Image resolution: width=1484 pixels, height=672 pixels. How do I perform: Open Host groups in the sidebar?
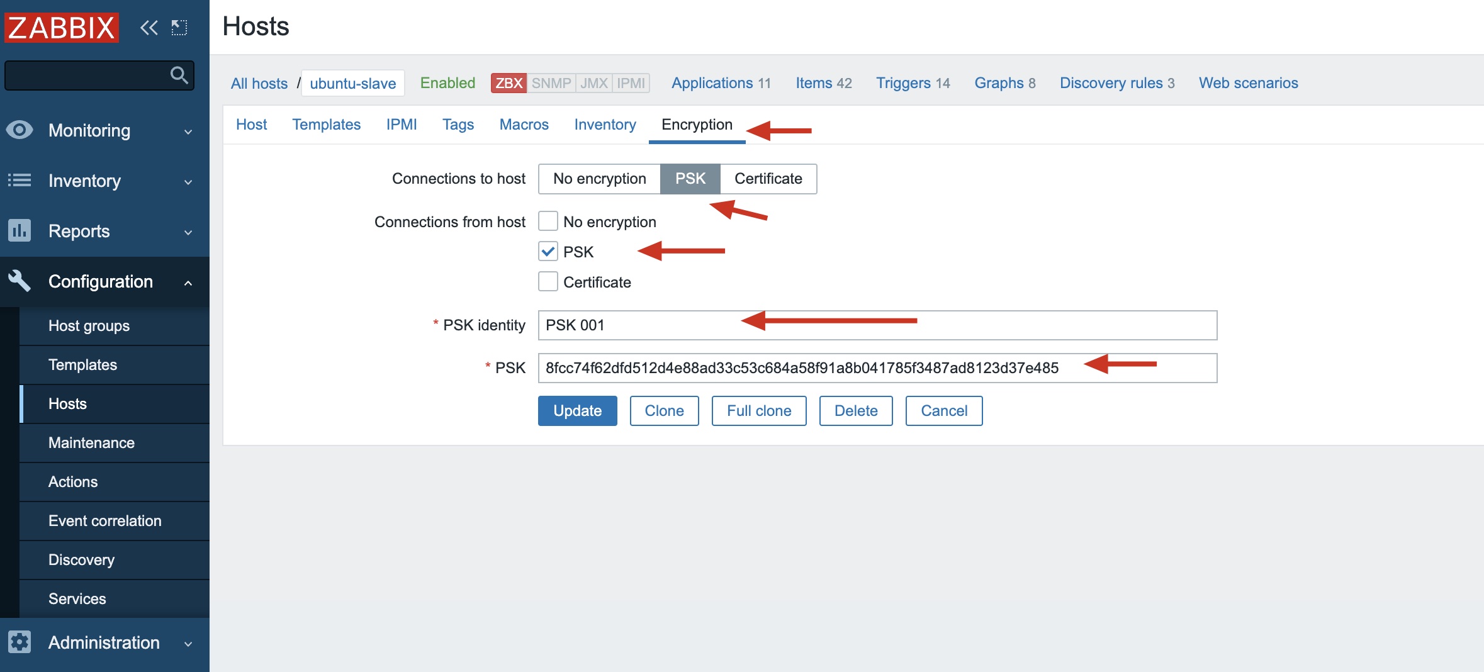click(x=115, y=326)
